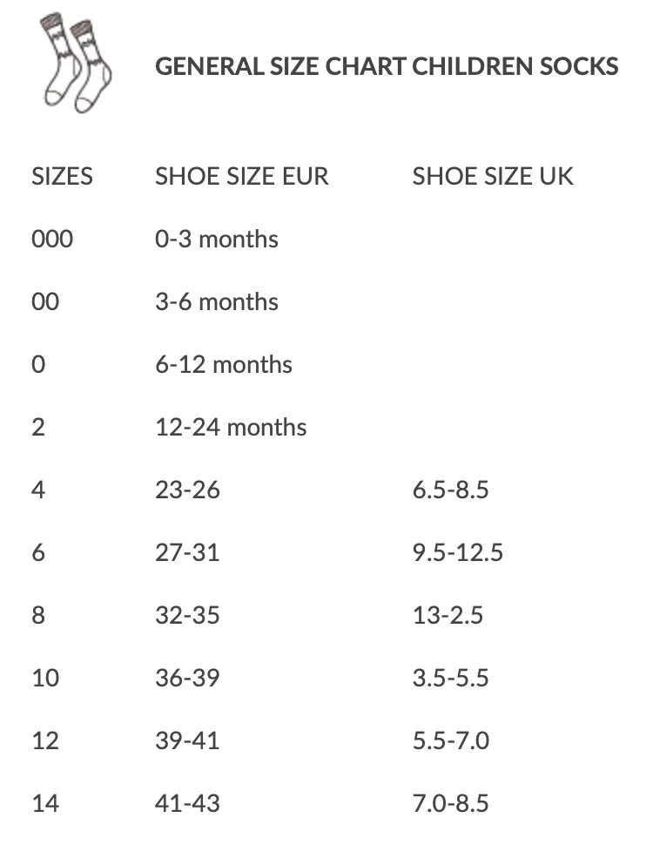Click UK shoe size 7.0-8.5
653x845 pixels.
pyautogui.click(x=451, y=803)
